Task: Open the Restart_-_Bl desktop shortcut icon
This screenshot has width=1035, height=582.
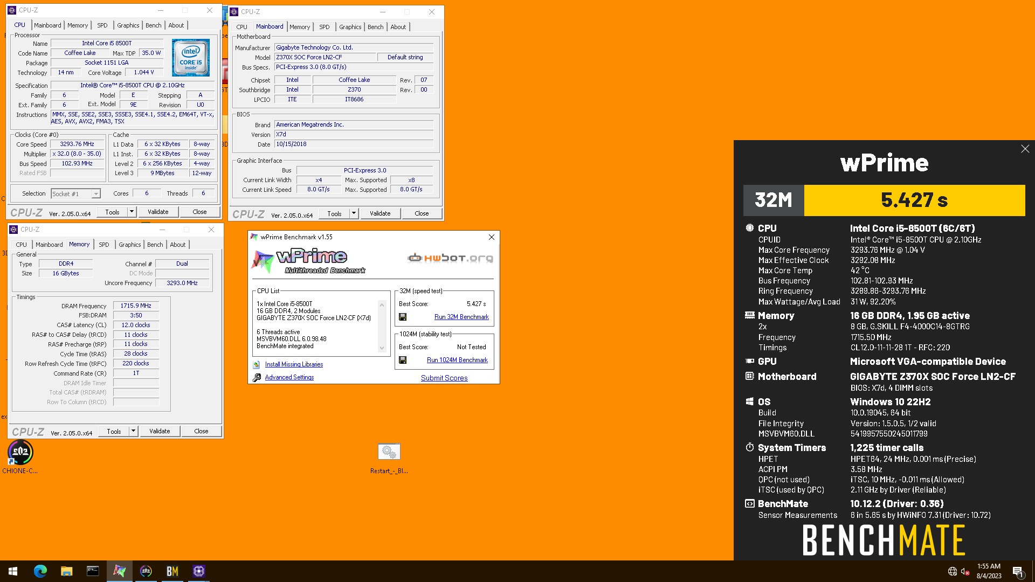Action: 389,452
